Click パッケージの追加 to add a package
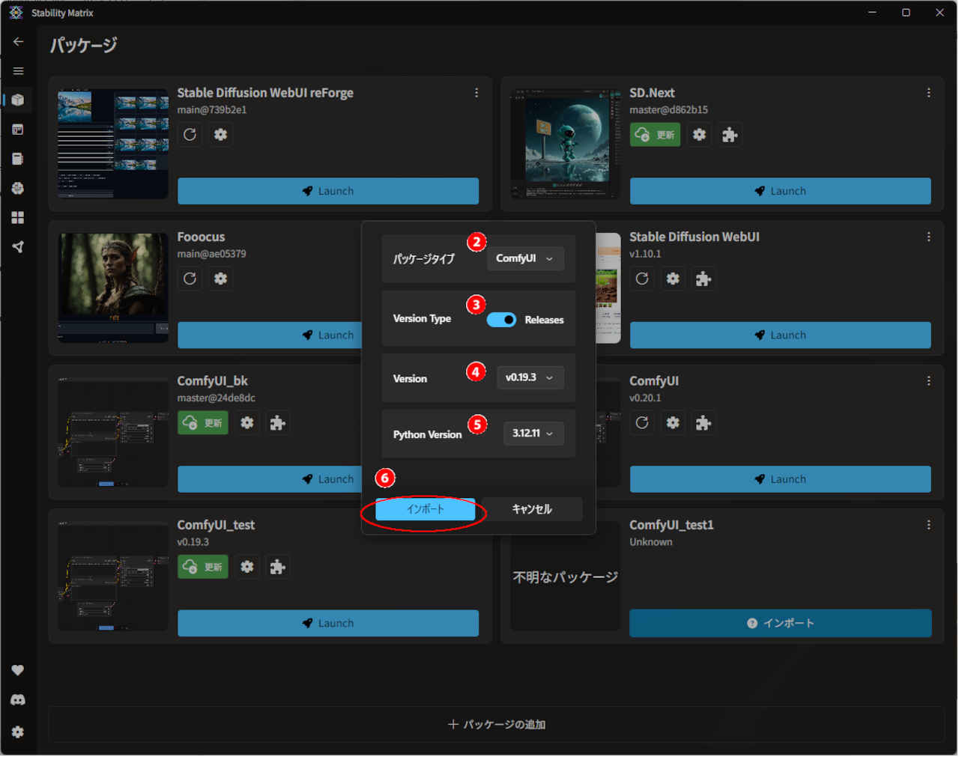This screenshot has height=757, width=959. click(495, 725)
